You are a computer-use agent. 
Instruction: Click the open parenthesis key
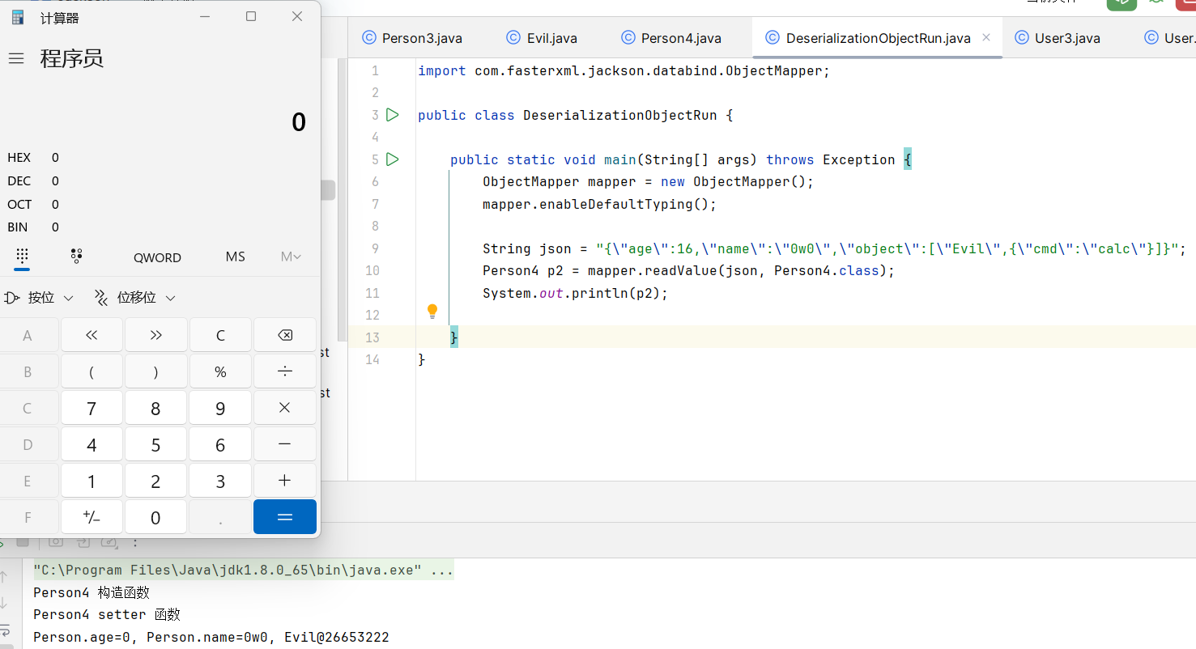92,371
